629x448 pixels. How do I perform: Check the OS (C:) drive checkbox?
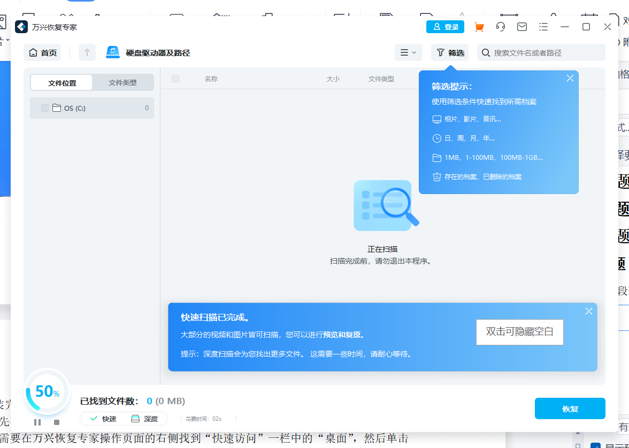[x=44, y=108]
